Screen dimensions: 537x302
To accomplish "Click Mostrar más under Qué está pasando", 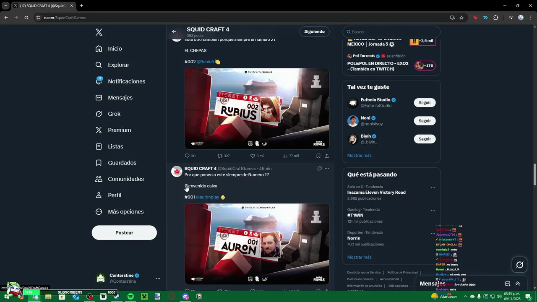I will 359,257.
